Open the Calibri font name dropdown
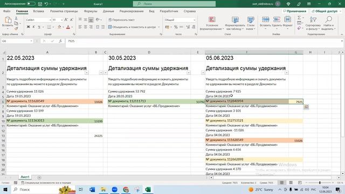This screenshot has width=345, height=194. pyautogui.click(x=50, y=20)
